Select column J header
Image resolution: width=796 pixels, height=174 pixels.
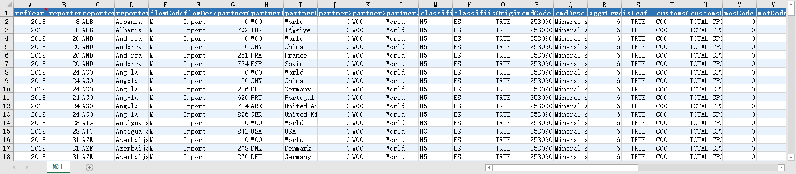334,5
